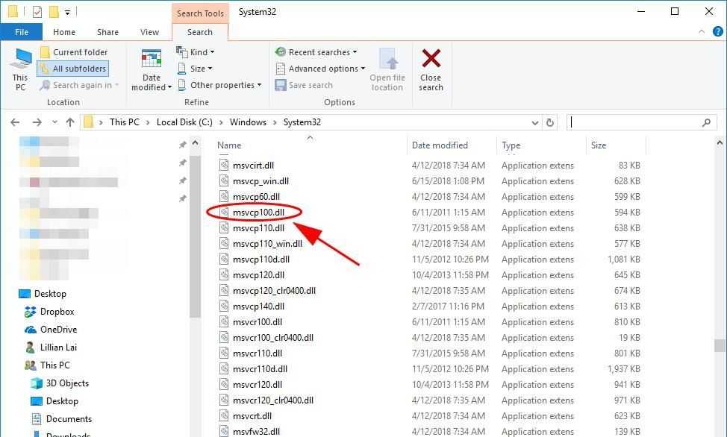727x437 pixels.
Task: Click the This PC search location icon
Action: point(20,69)
